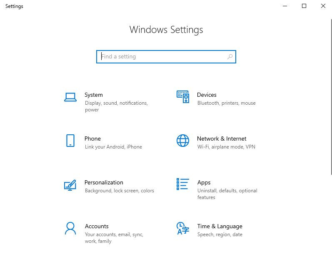Click the magnifier icon in search box
This screenshot has height=257, width=332.
(x=230, y=57)
